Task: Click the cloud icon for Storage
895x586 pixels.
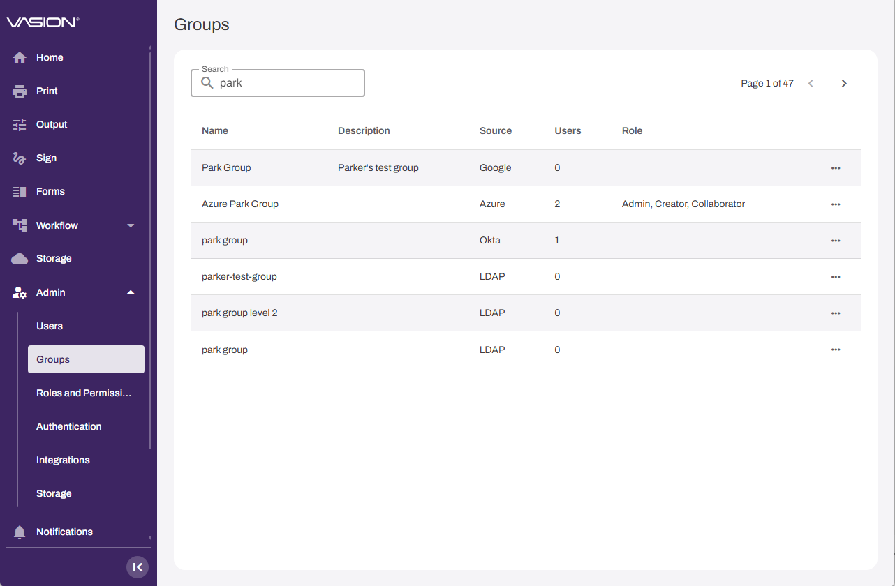Action: pyautogui.click(x=20, y=259)
